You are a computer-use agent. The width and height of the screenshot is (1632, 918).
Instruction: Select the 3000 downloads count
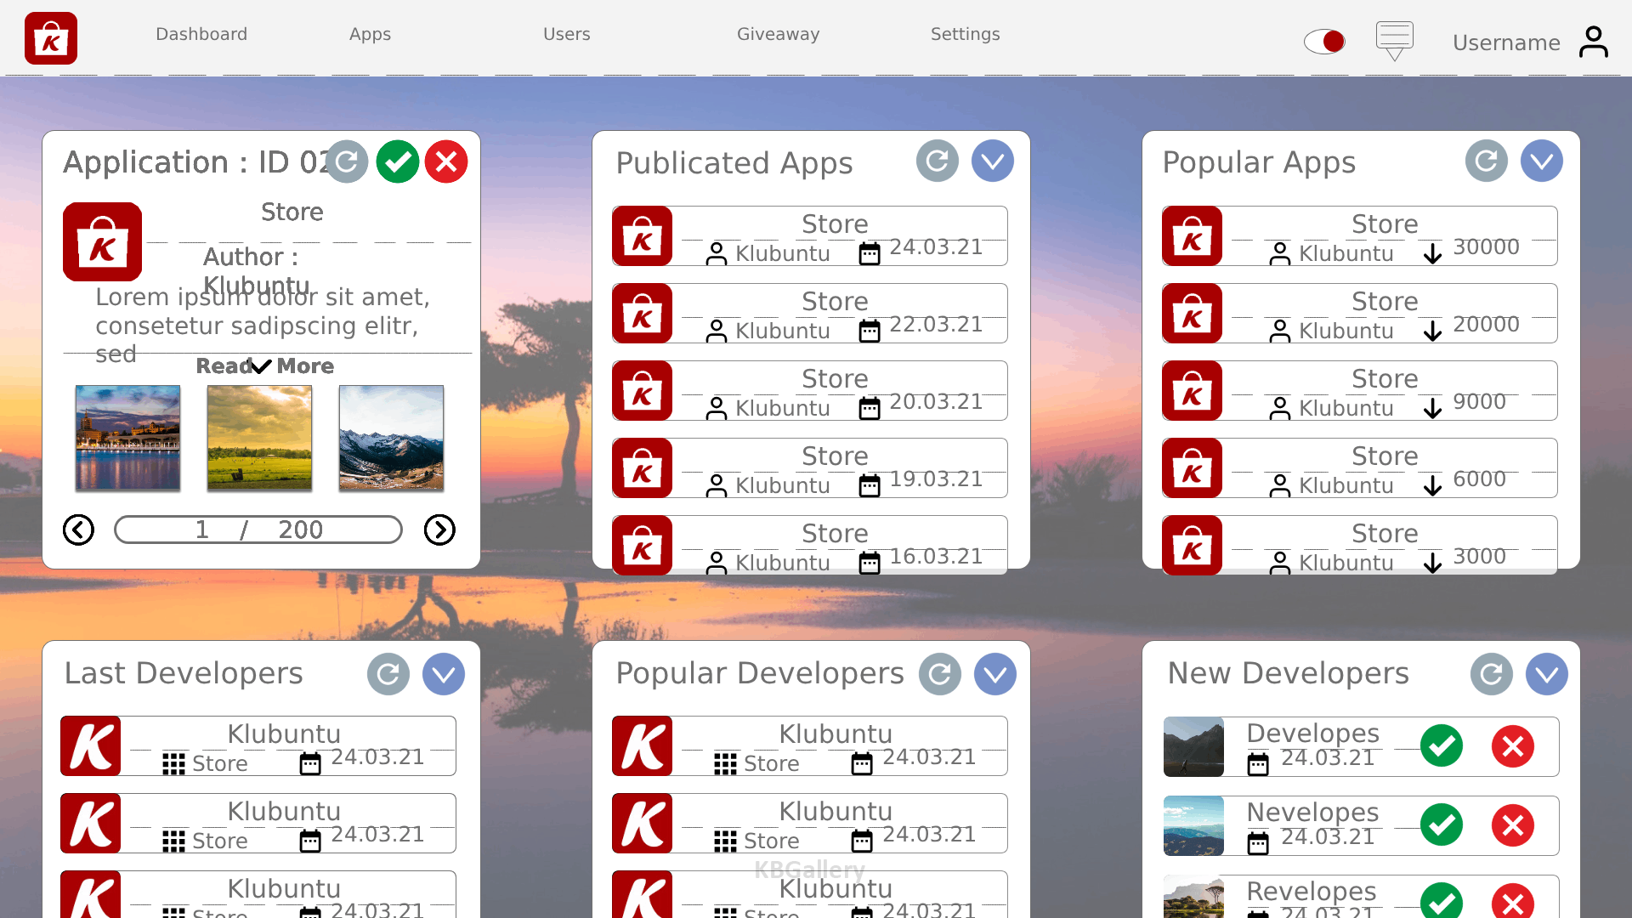(1479, 556)
